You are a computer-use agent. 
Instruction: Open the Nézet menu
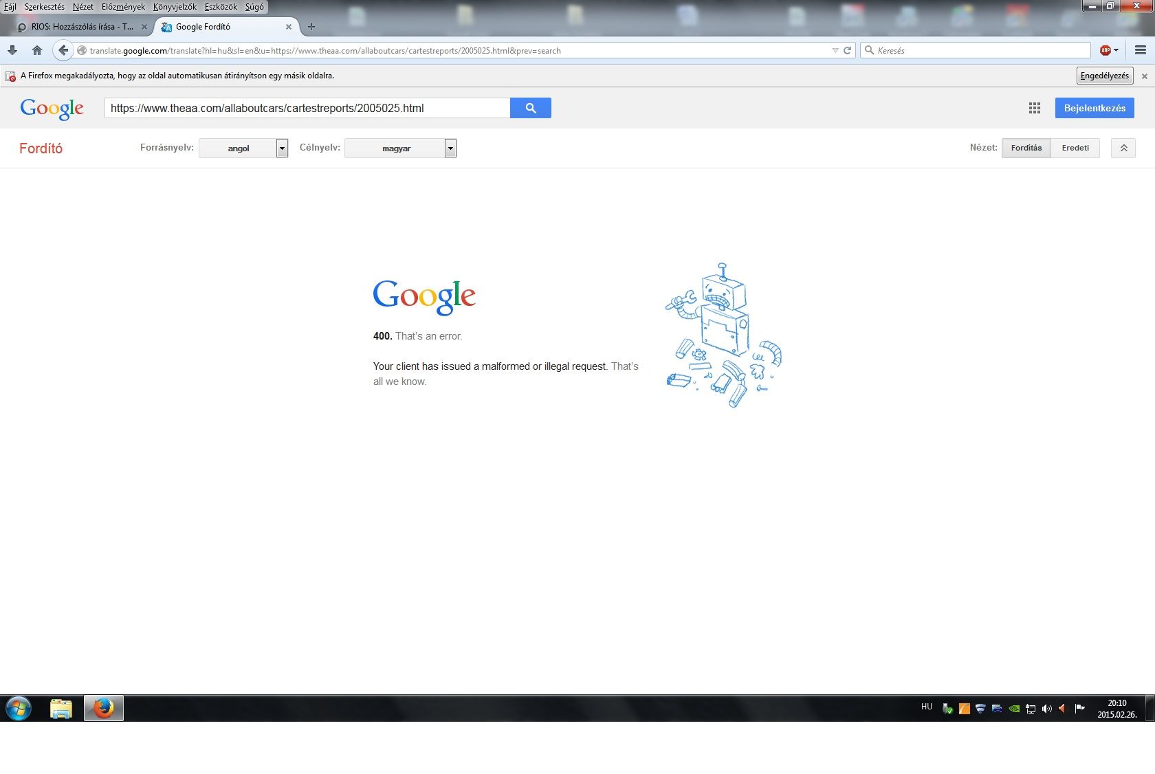click(83, 7)
